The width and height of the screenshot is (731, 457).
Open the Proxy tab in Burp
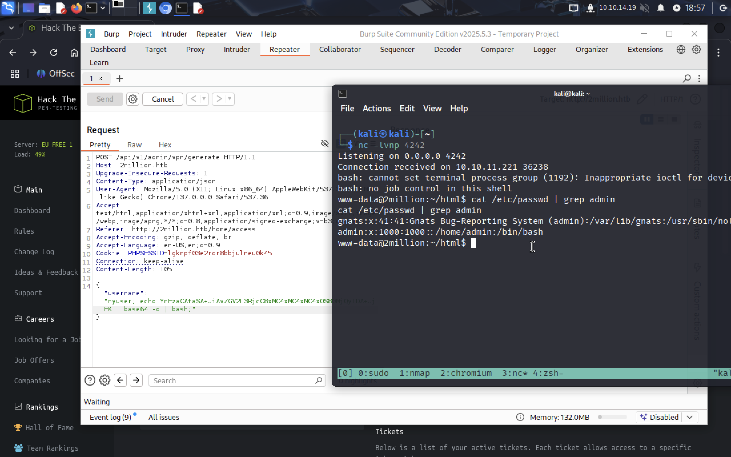[195, 49]
